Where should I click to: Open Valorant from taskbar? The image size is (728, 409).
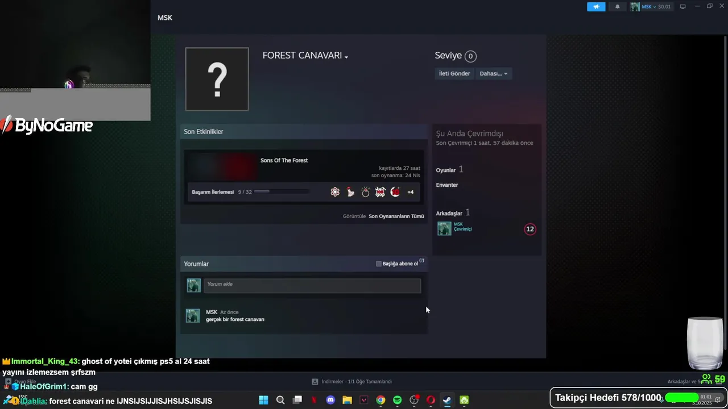[364, 400]
